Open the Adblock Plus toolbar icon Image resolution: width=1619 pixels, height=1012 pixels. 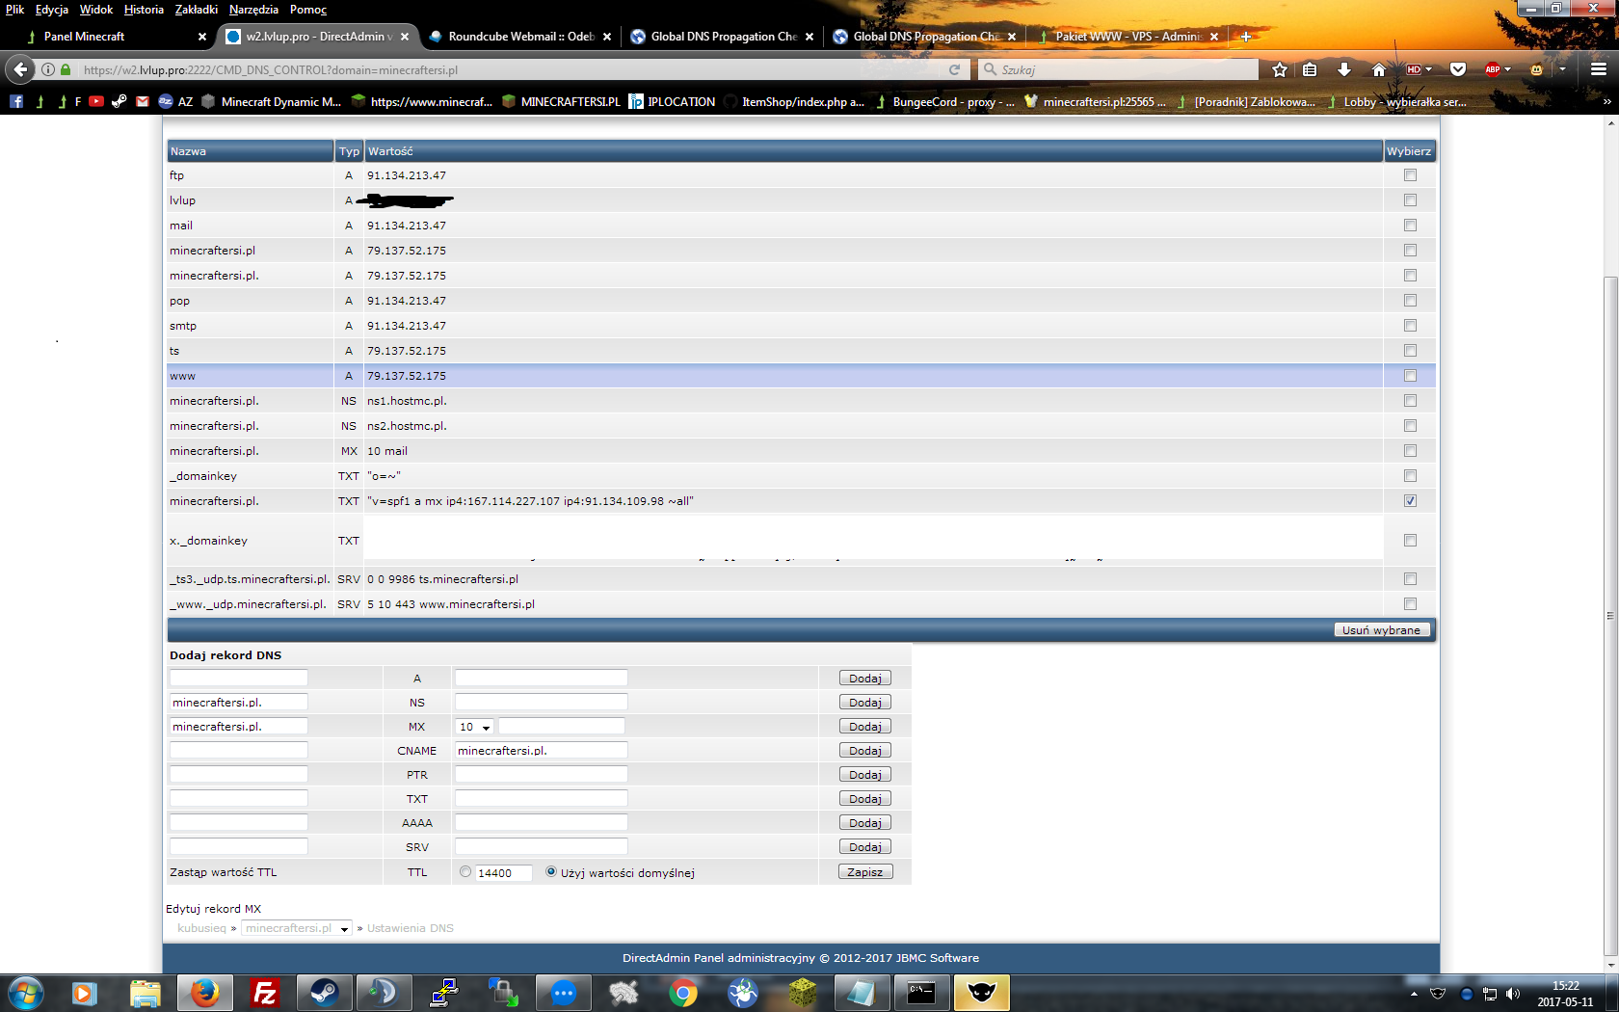click(x=1493, y=69)
